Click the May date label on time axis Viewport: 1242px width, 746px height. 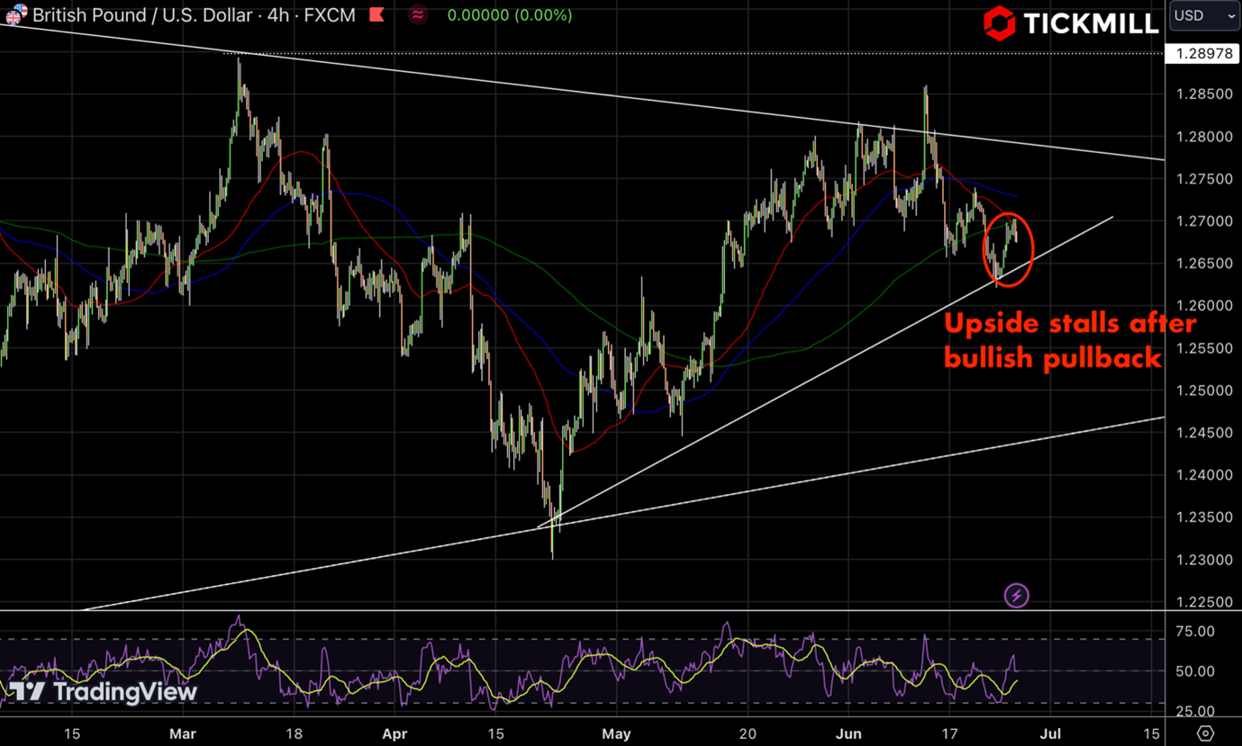tap(617, 733)
